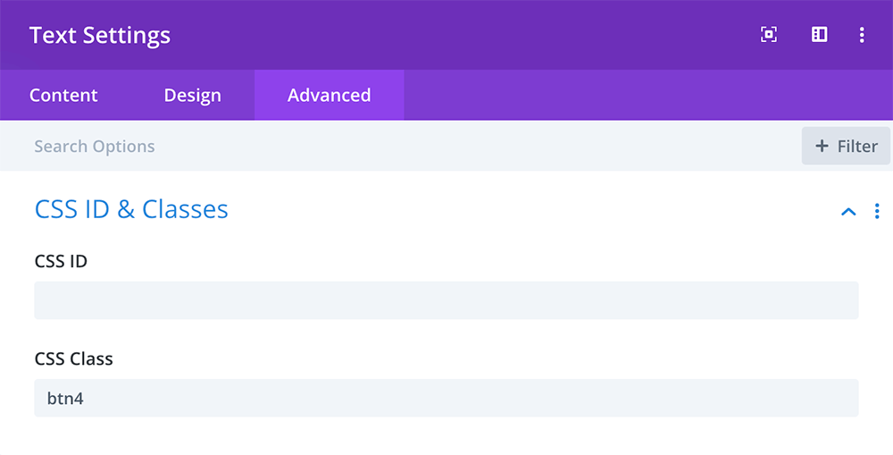Click the CSS ID field label

pos(61,261)
